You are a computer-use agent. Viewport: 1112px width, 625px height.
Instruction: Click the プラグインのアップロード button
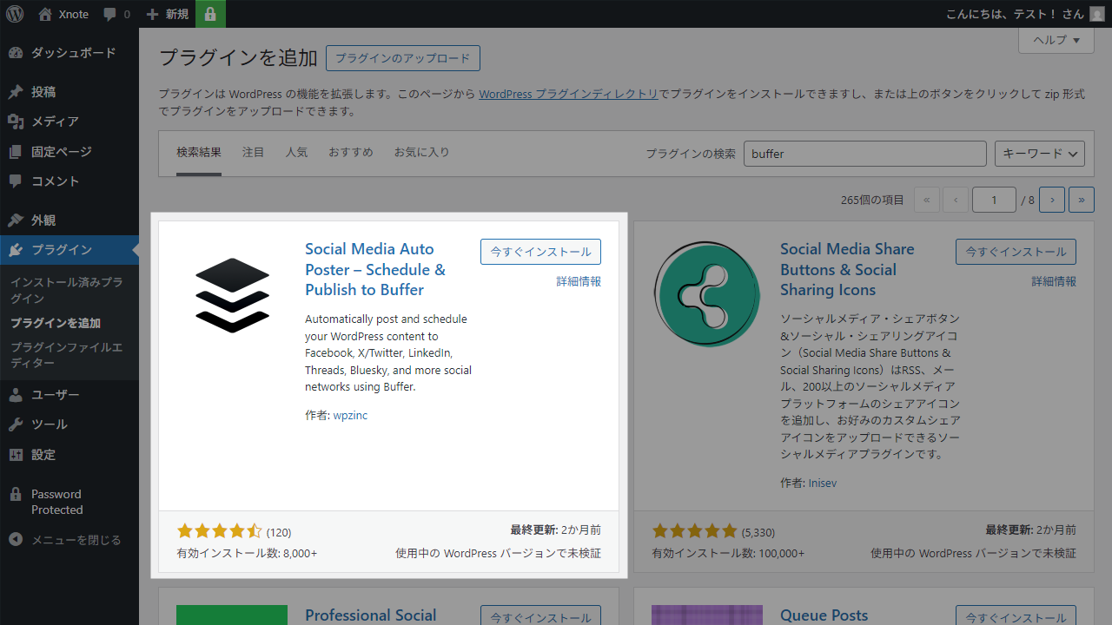click(x=402, y=58)
